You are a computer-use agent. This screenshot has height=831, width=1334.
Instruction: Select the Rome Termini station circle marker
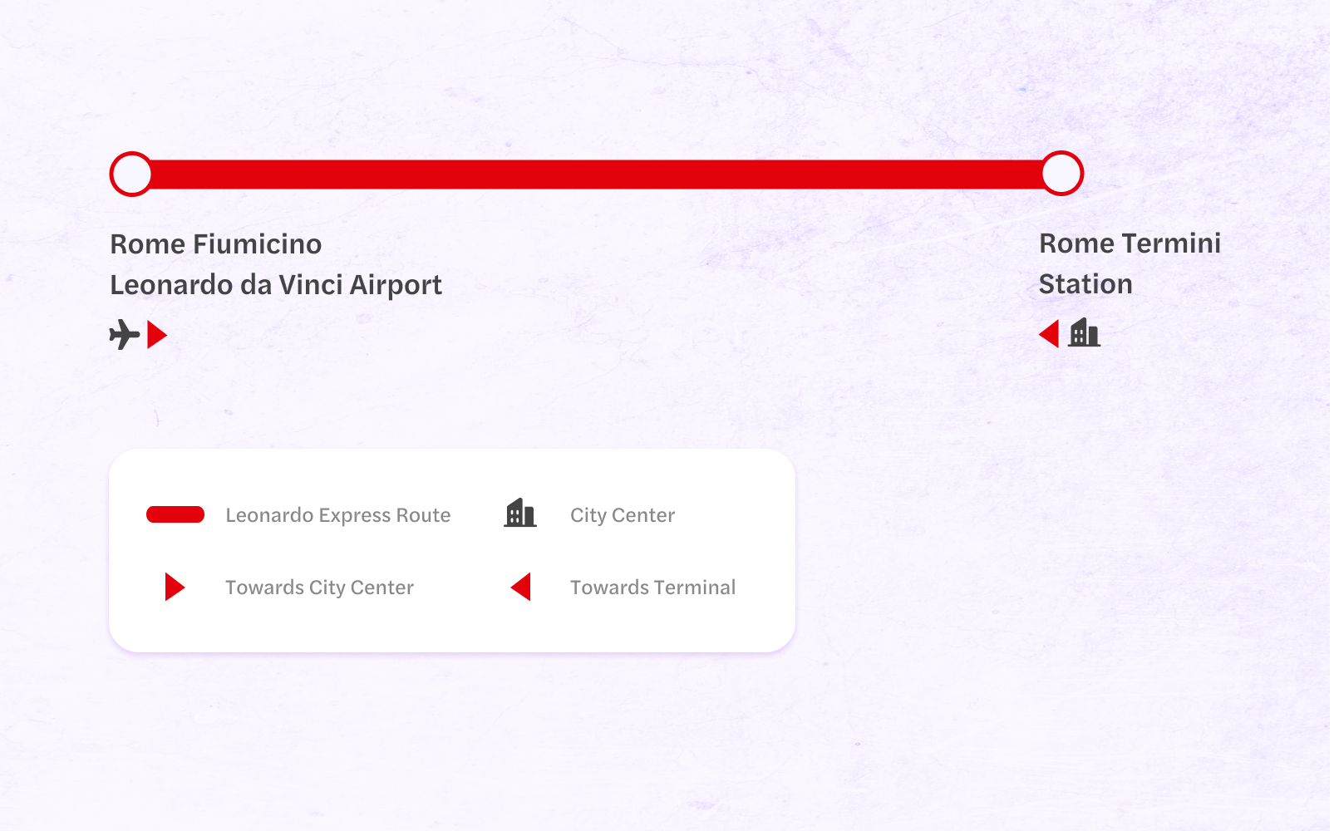(x=1062, y=174)
